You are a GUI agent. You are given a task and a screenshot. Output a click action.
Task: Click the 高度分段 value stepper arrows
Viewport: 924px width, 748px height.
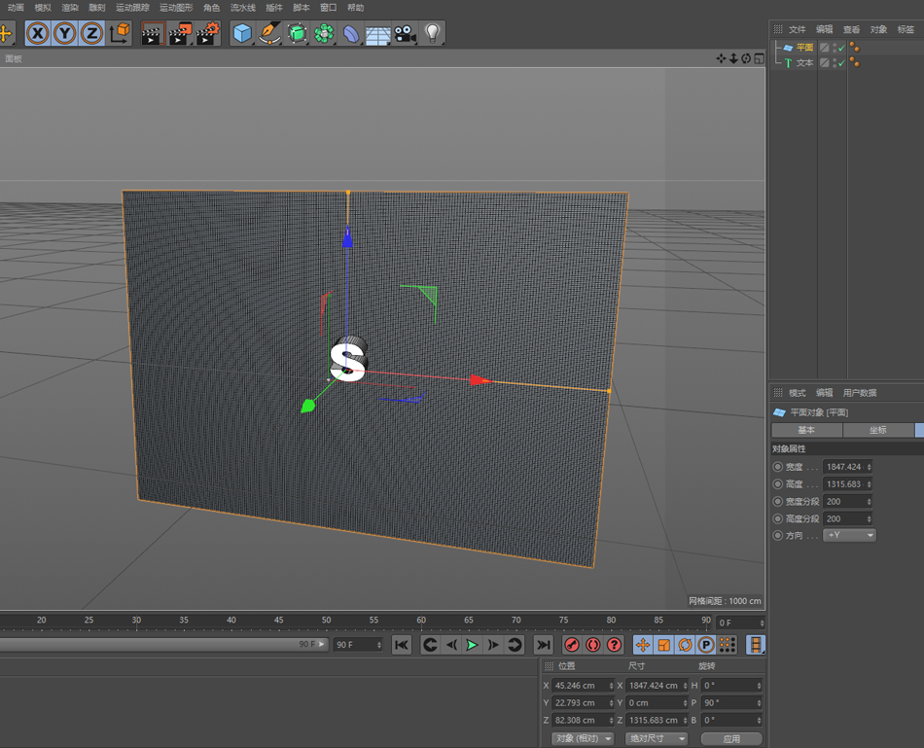869,518
